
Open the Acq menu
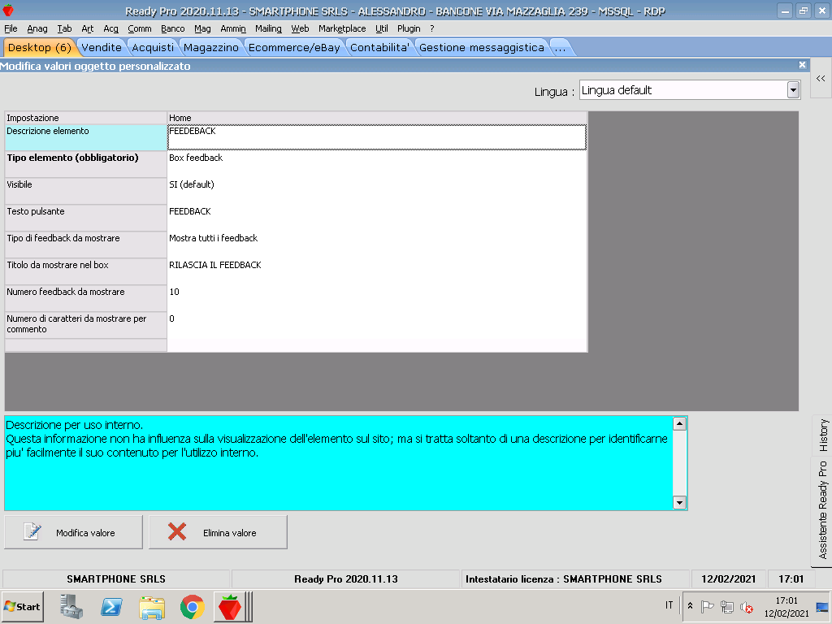pos(110,28)
